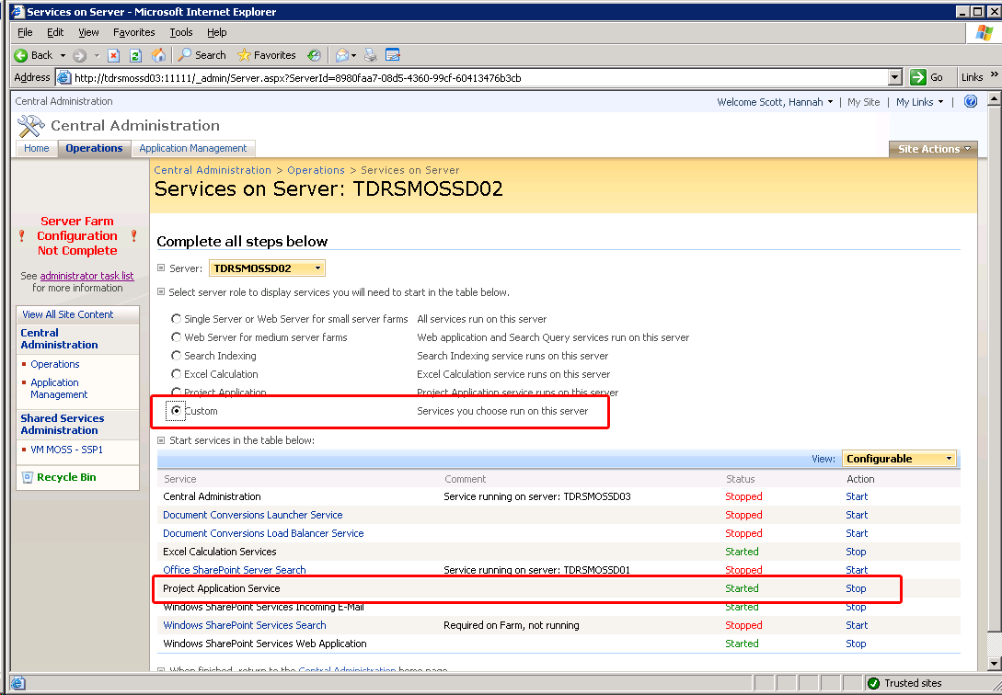Open the Tools menu
The image size is (1002, 695).
coord(181,32)
